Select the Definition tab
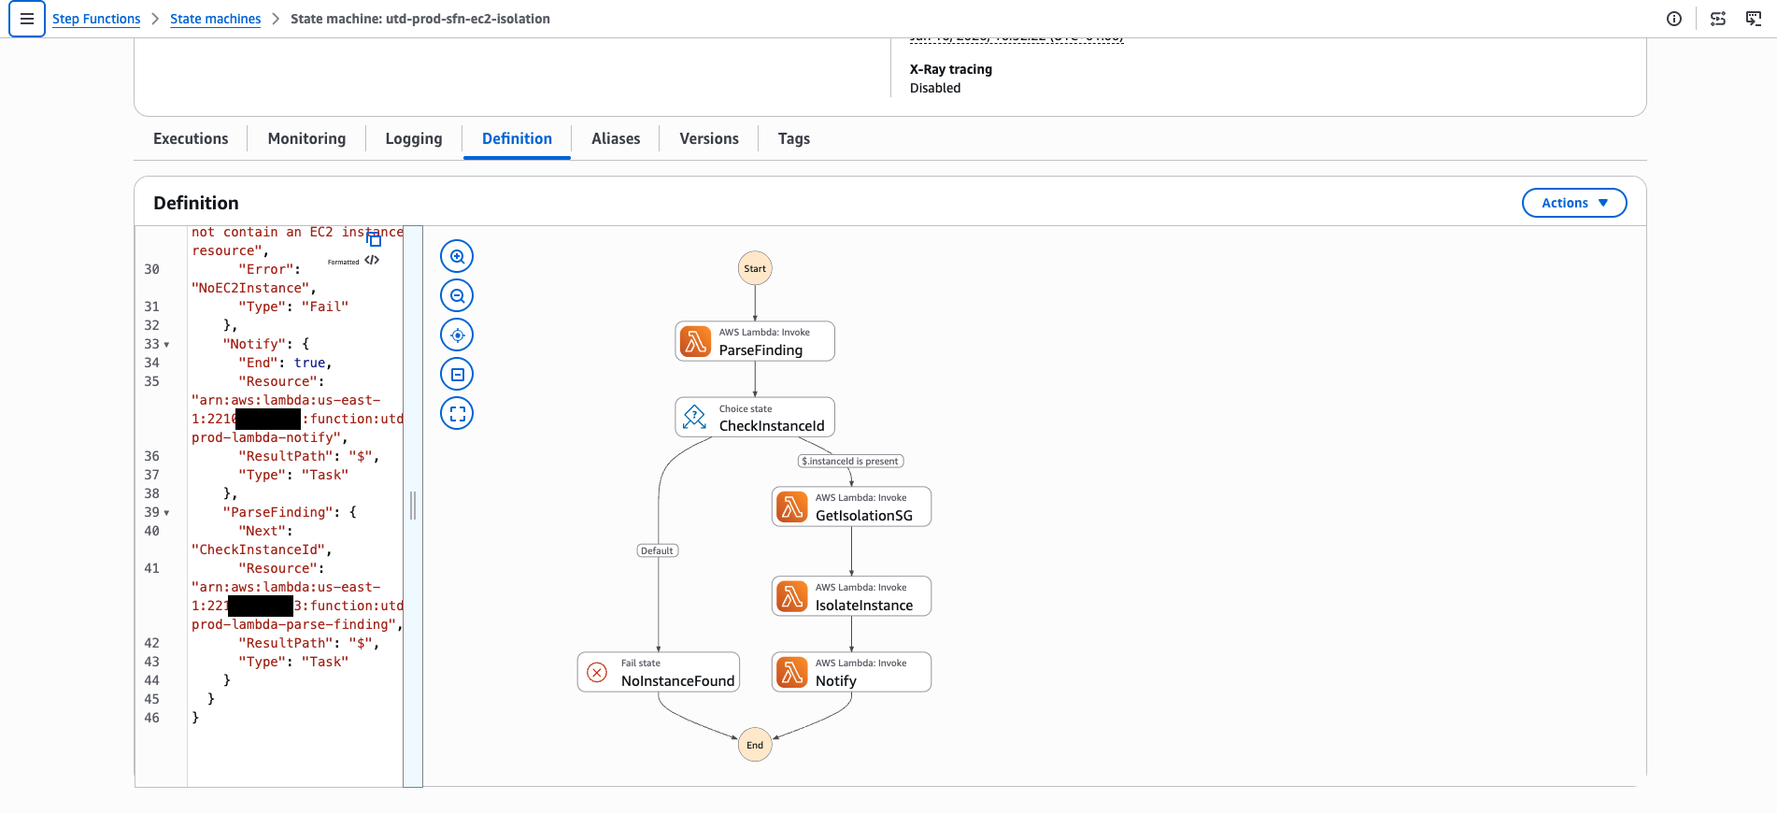Viewport: 1777px width, 813px height. [517, 138]
